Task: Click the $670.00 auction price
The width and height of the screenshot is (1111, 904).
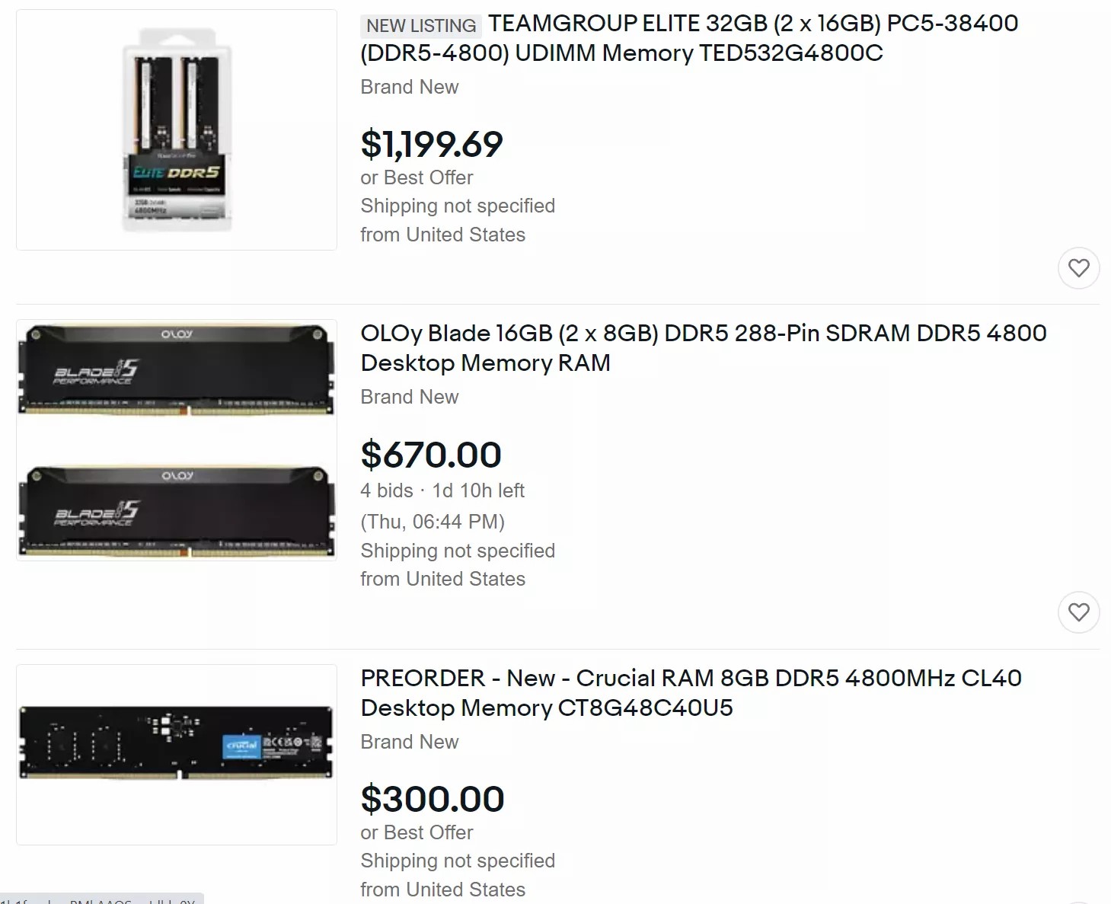Action: [431, 455]
